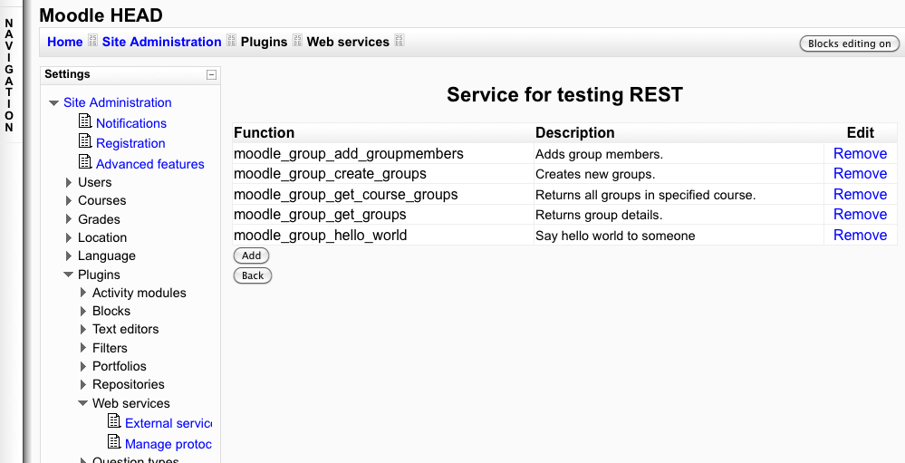
Task: Remove the moodle_group_add_groupmembers function
Action: click(860, 153)
